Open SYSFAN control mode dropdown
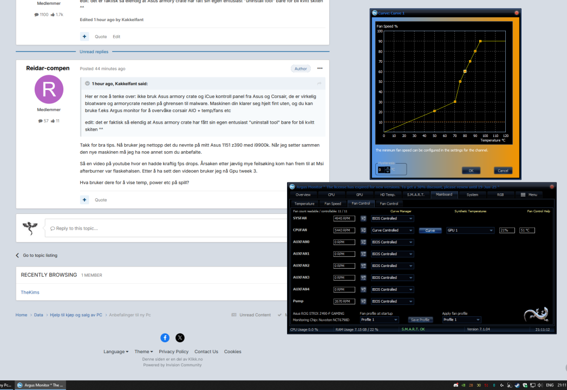The width and height of the screenshot is (567, 390). (392, 218)
